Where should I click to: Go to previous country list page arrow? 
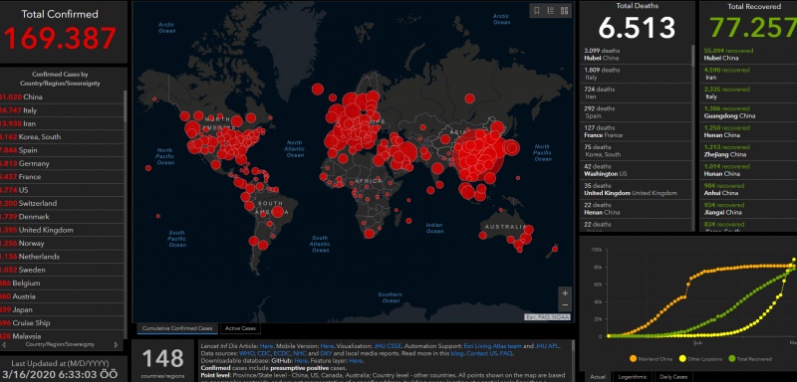click(x=4, y=345)
